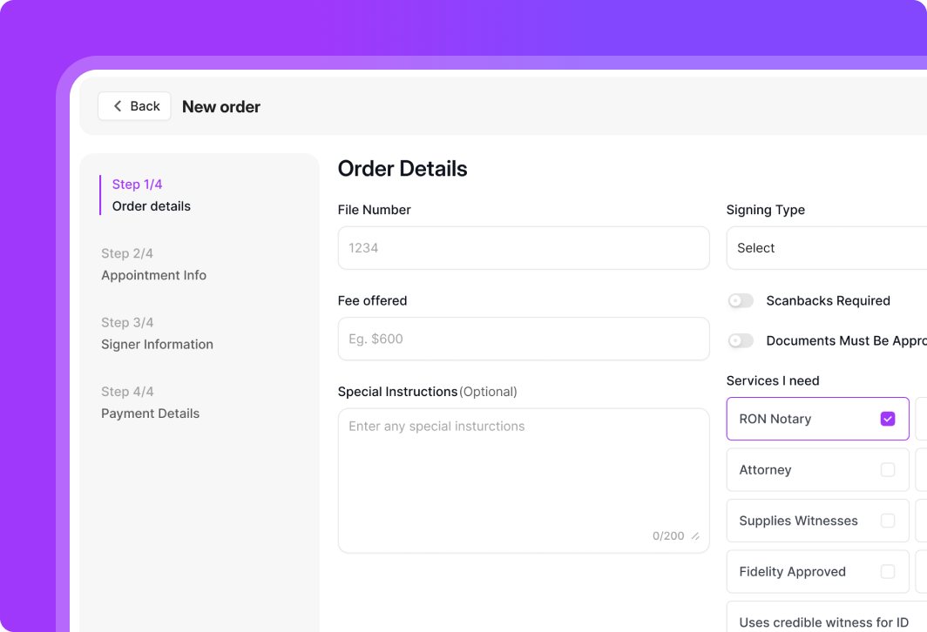Check the Attorney checkbox
Viewport: 927px width, 632px height.
[888, 469]
